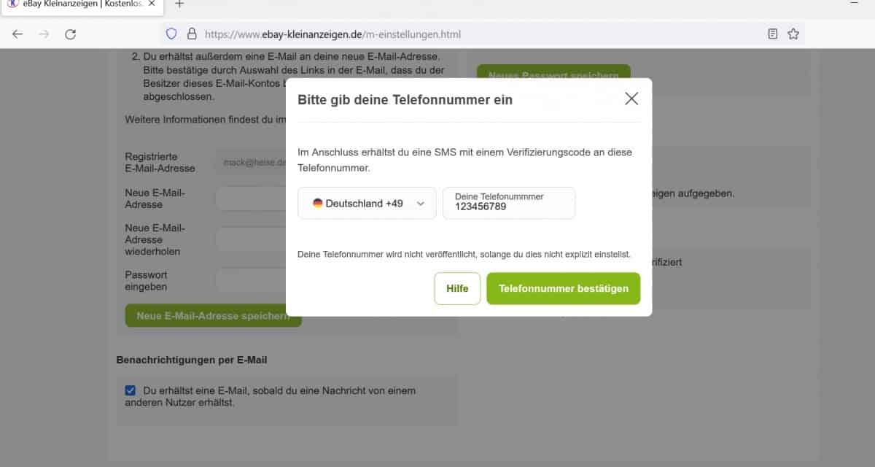Click the Hilfe button

coord(457,288)
